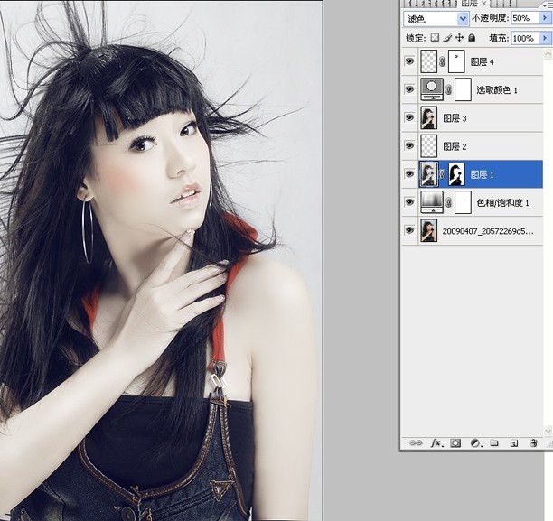
Task: Toggle visibility of 图层 3
Action: pyautogui.click(x=409, y=117)
